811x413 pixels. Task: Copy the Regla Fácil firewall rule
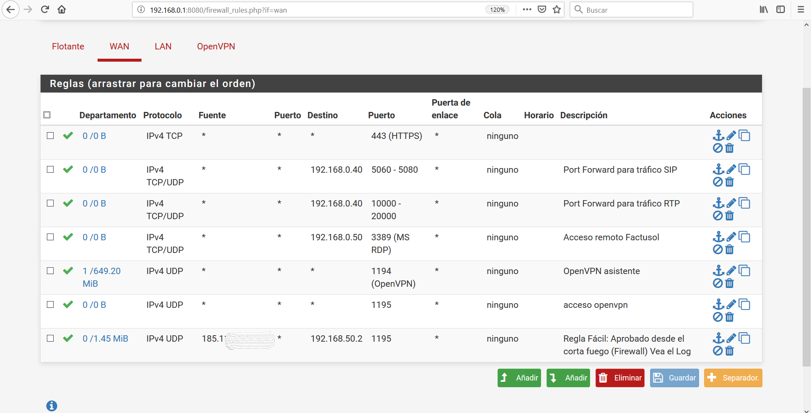click(x=744, y=338)
